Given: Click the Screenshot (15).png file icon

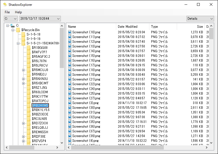Looking at the screenshot, I should click(70, 56).
